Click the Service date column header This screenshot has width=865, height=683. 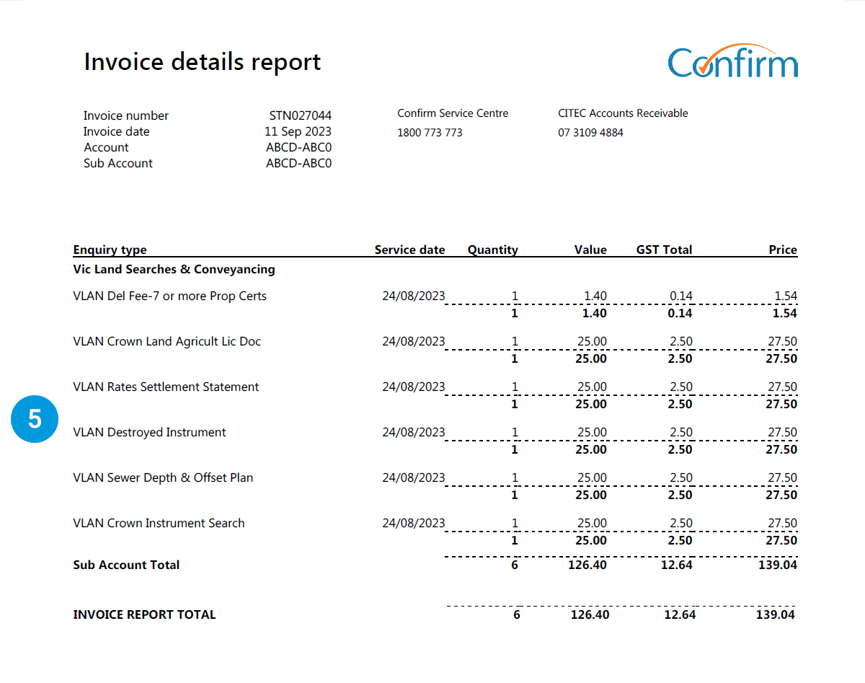409,250
